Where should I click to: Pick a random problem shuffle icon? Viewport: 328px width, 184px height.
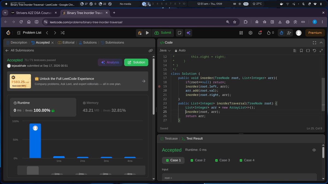pos(63,33)
